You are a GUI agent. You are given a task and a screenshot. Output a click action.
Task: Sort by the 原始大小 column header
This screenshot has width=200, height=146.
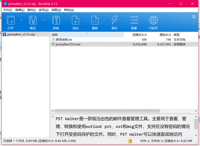(x=160, y=35)
